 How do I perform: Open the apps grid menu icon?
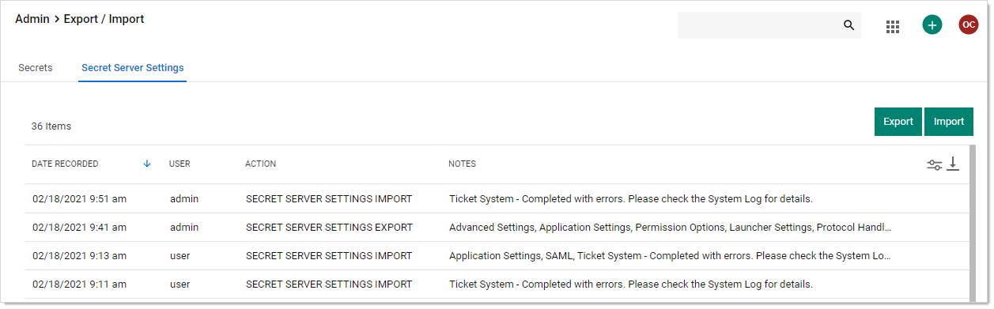(x=893, y=26)
